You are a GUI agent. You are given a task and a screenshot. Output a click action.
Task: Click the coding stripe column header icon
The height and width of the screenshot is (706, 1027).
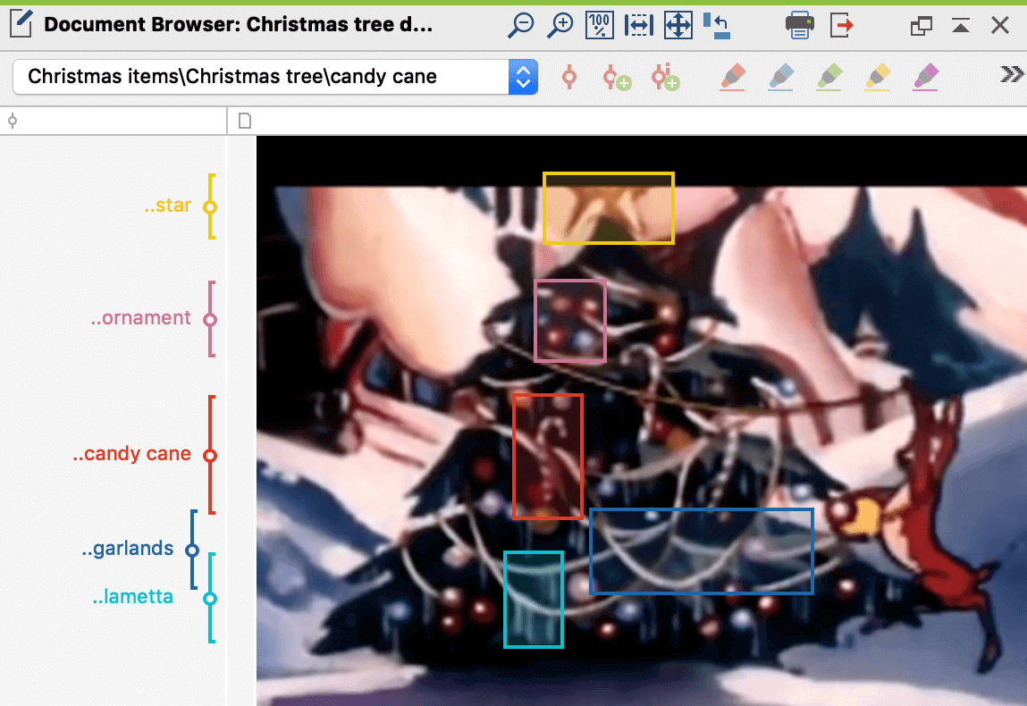(13, 121)
